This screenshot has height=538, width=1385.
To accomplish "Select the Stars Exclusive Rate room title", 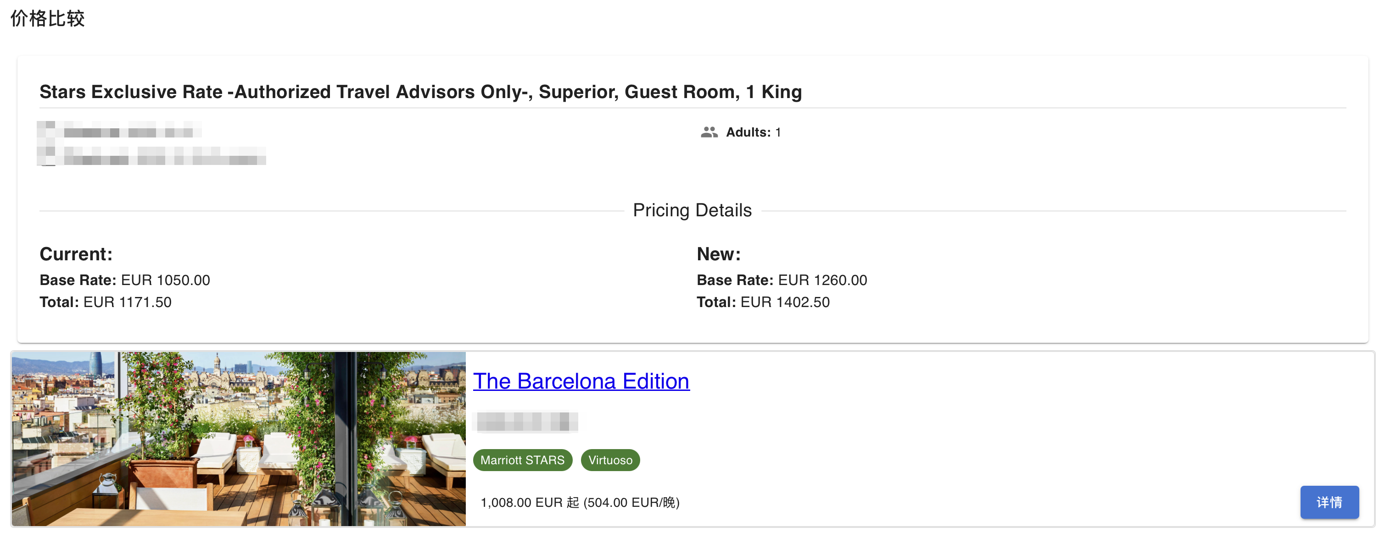I will coord(420,92).
